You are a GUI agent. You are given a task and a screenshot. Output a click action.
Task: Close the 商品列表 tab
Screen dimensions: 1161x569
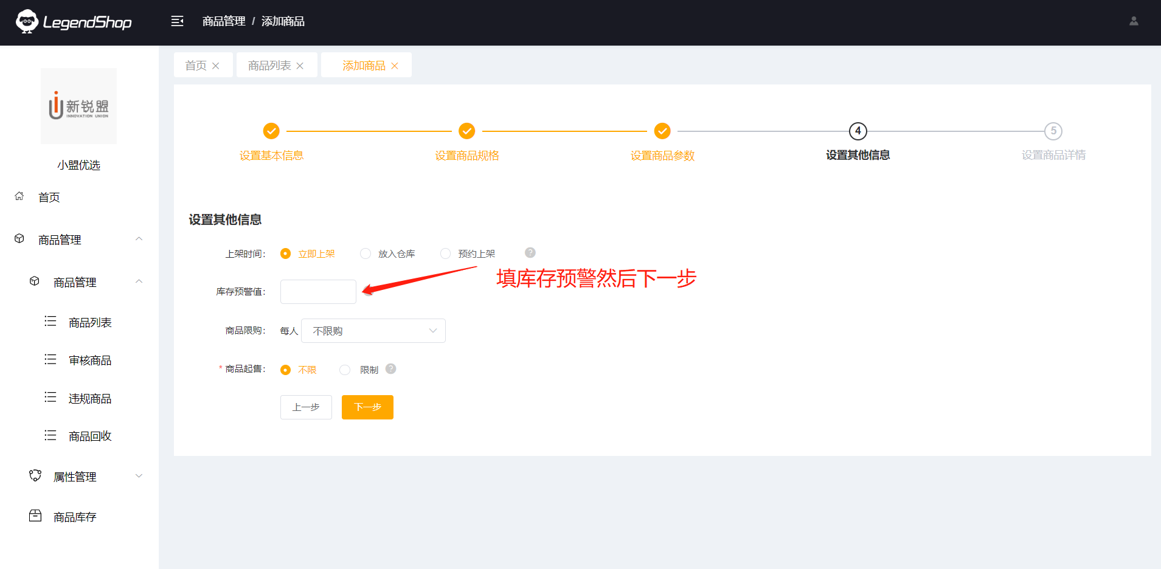click(x=300, y=66)
